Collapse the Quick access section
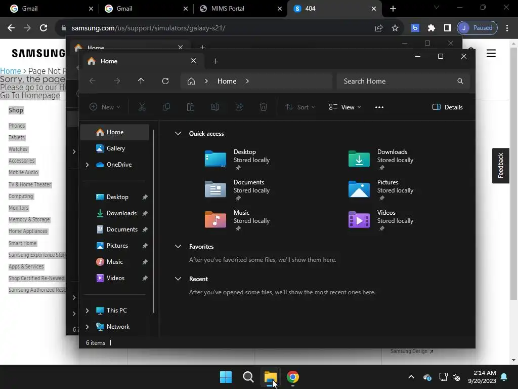This screenshot has height=389, width=518. 178,133
